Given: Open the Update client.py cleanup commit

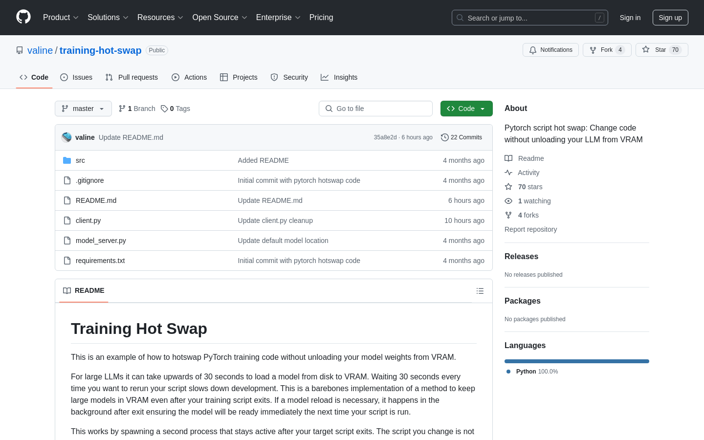Looking at the screenshot, I should (275, 220).
